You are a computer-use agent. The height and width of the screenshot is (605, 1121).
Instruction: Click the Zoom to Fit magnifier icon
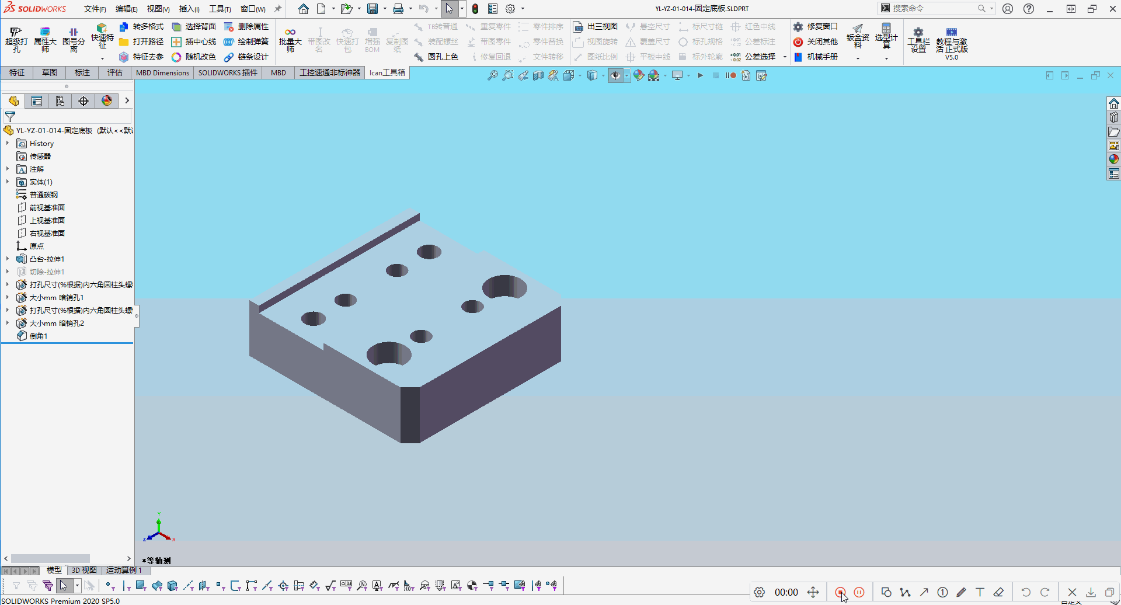(493, 75)
